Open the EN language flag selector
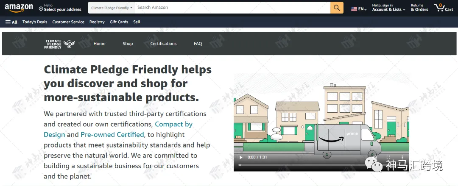The image size is (458, 186). coord(359,9)
